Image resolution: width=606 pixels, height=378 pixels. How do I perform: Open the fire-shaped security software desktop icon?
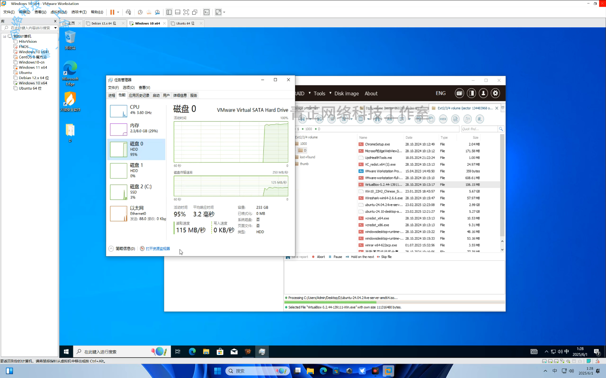pos(70,101)
